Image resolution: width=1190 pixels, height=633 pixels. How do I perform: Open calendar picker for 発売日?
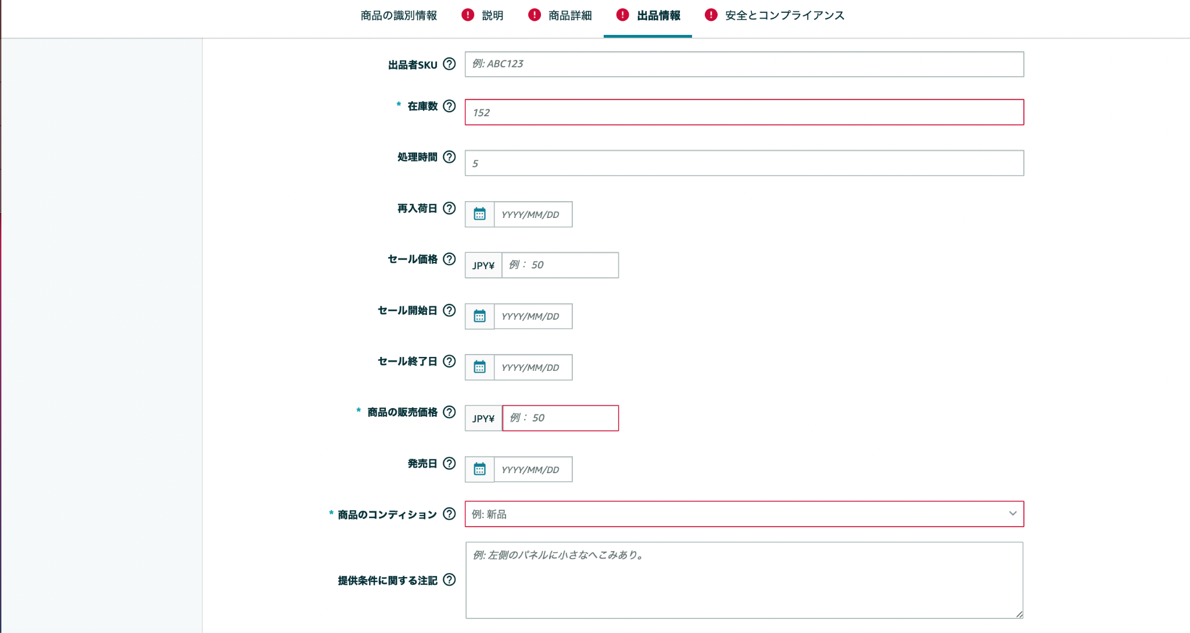[479, 469]
